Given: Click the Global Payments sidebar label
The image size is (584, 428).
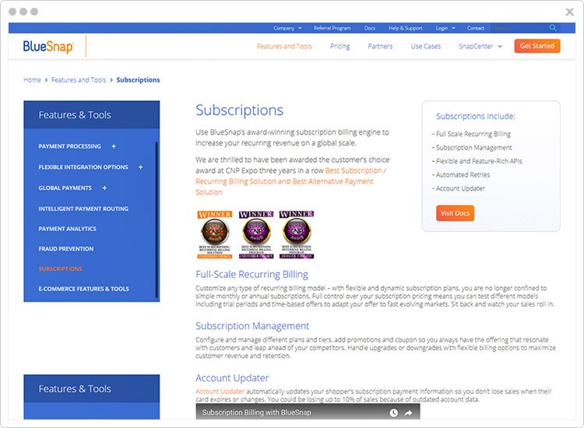Looking at the screenshot, I should click(x=65, y=188).
